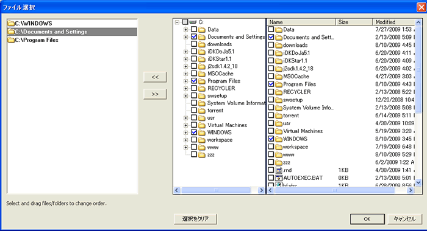Click the AUTOEXEC.BAT file icon
Image resolution: width=427 pixels, height=231 pixels.
[x=279, y=178]
